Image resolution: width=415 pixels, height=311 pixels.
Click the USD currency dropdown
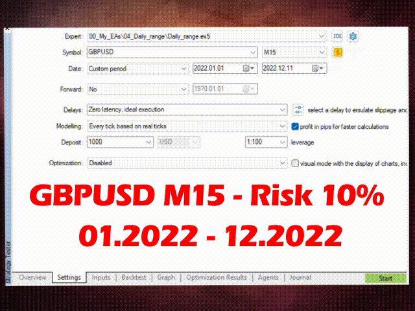[x=179, y=142]
